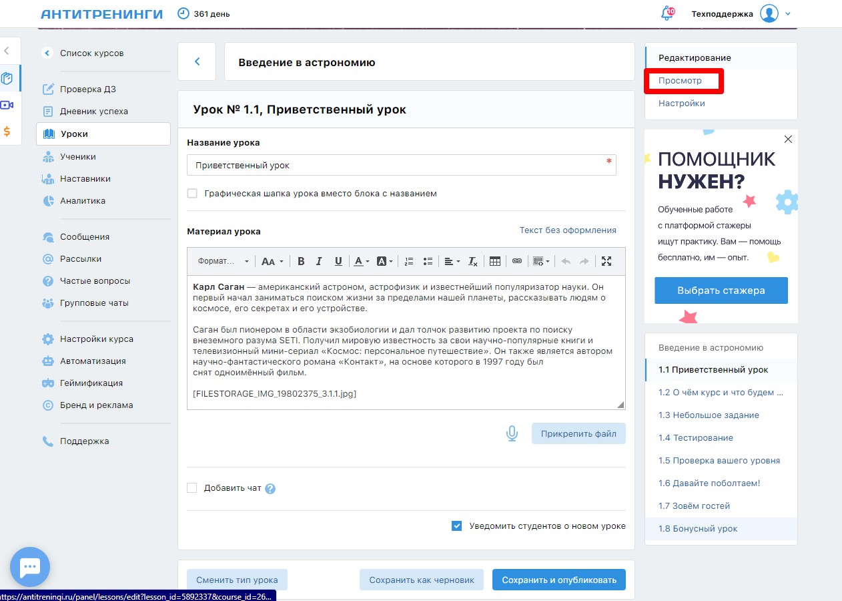Open the text color picker
The height and width of the screenshot is (601, 842).
point(361,261)
